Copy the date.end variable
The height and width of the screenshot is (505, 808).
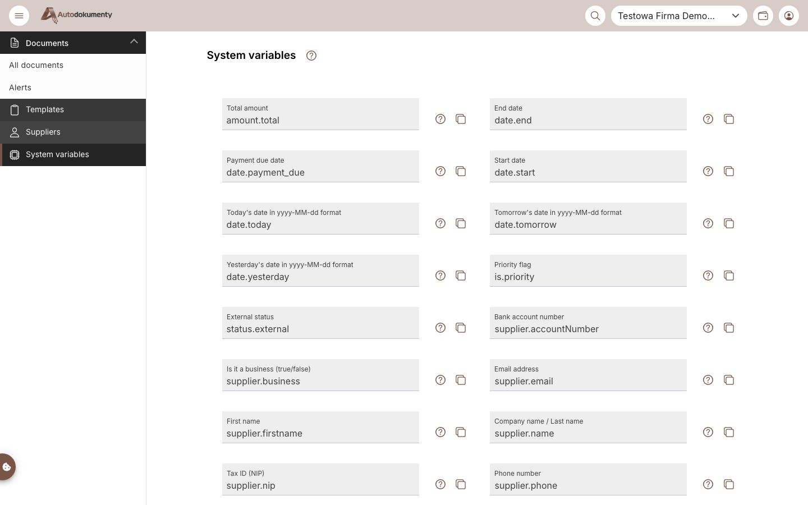(729, 119)
